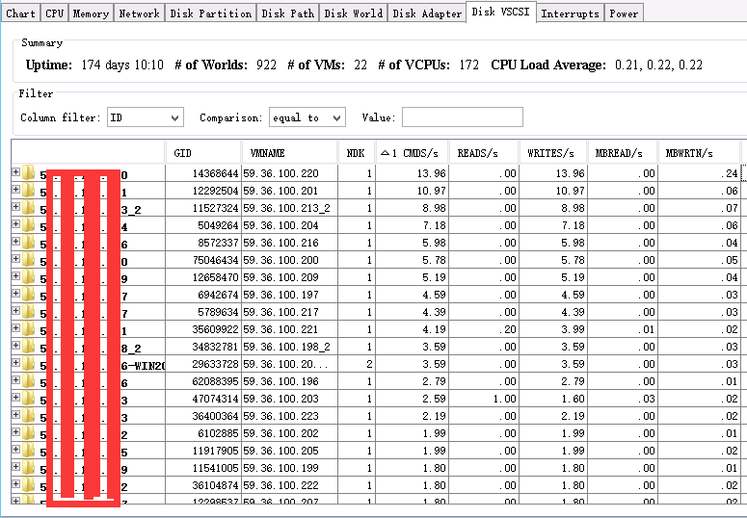Expand the row for 59.36.100.198_2
Screen dimensions: 747x518
15,346
